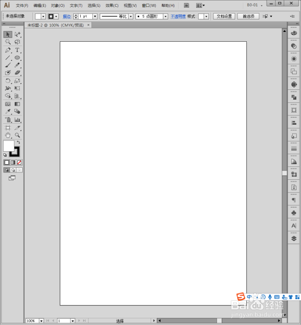Image resolution: width=301 pixels, height=325 pixels.
Task: Enable Draw Behind mode
Action: coord(13,170)
